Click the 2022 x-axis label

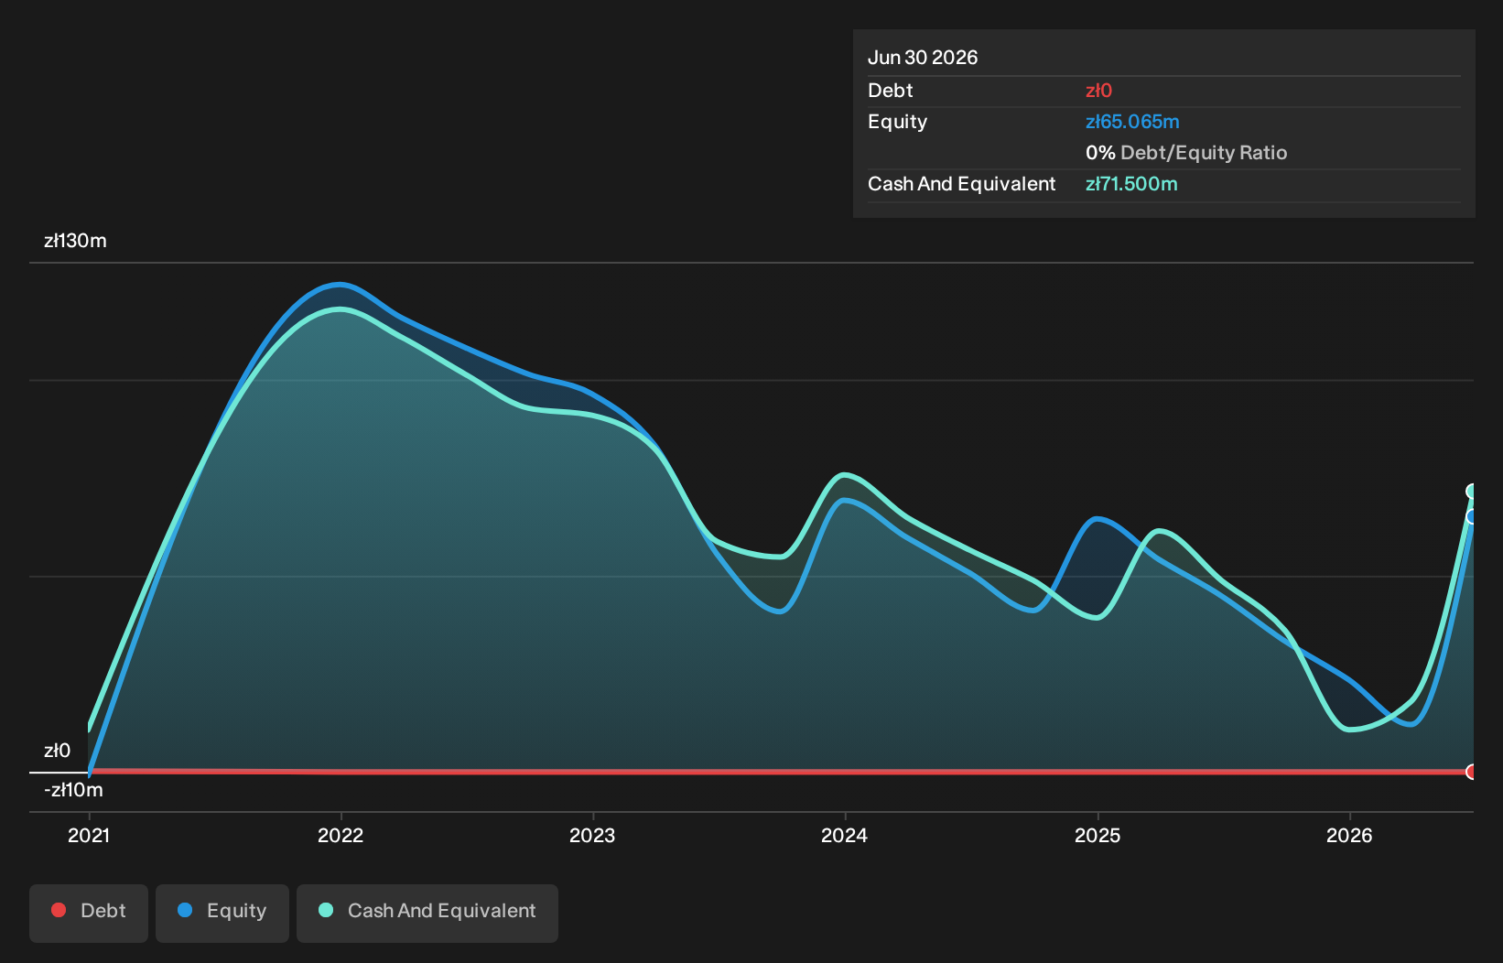[341, 835]
